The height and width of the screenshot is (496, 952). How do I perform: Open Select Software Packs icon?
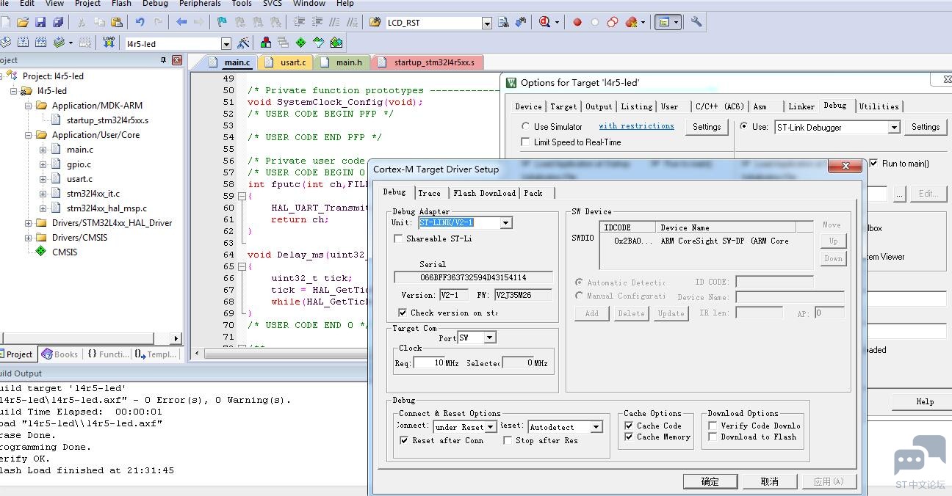[x=318, y=43]
